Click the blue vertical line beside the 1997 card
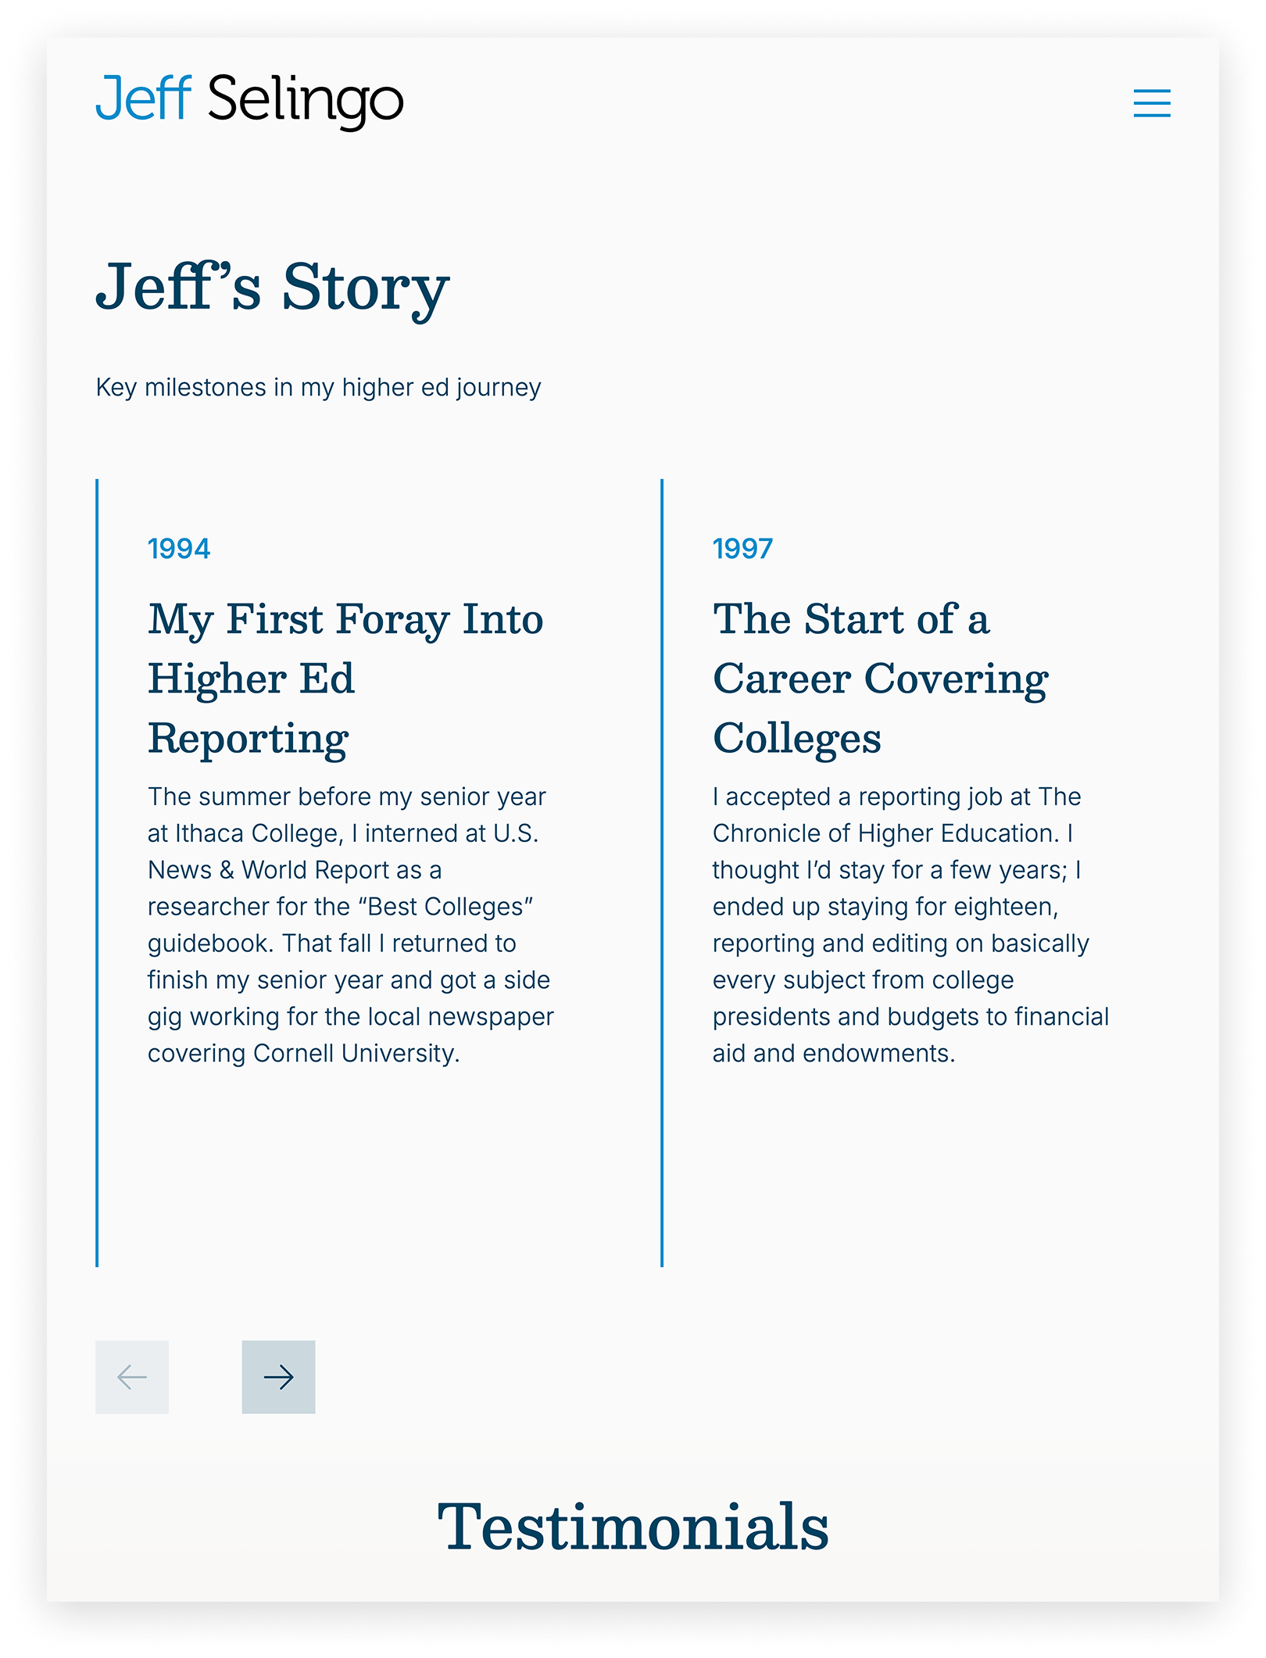Viewport: 1266px width, 1658px height. (x=662, y=872)
